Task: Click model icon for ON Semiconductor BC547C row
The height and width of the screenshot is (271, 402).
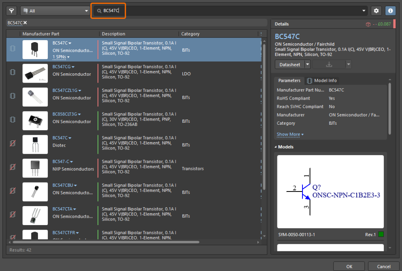Action: click(13, 49)
